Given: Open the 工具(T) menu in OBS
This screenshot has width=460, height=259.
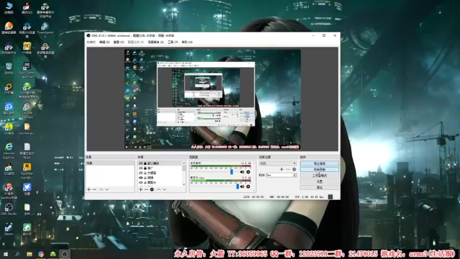Looking at the screenshot, I should (x=173, y=42).
